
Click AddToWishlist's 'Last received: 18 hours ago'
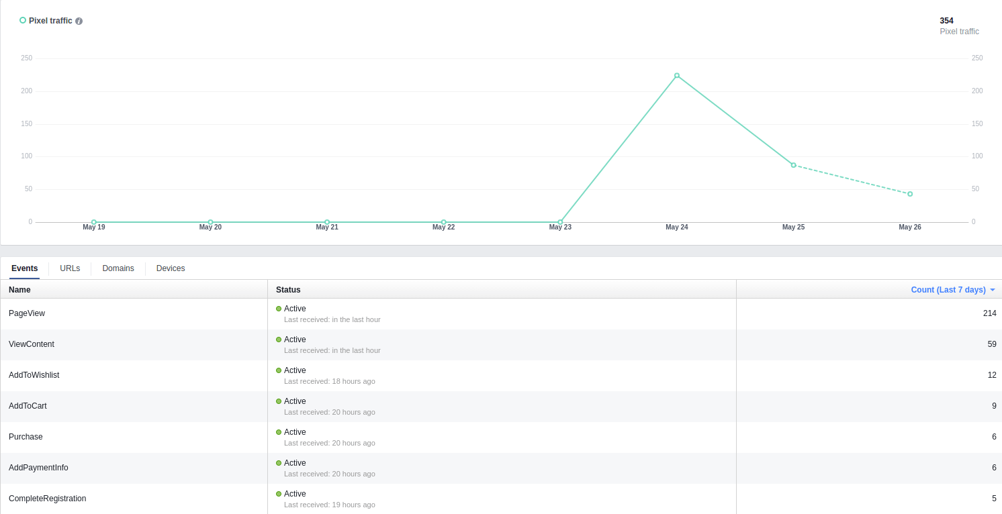330,381
